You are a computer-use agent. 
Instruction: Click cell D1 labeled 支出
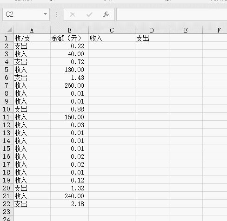pos(152,38)
